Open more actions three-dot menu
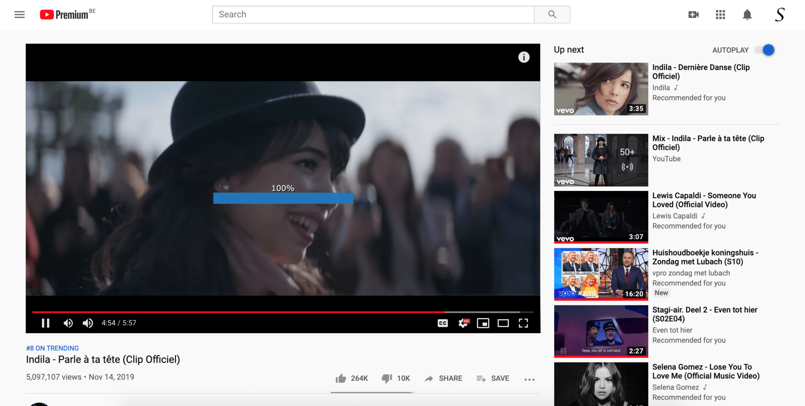The image size is (805, 406). pos(529,379)
